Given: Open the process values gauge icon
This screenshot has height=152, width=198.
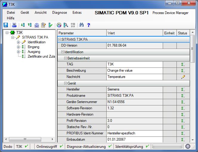Looking at the screenshot, I should (59, 25).
